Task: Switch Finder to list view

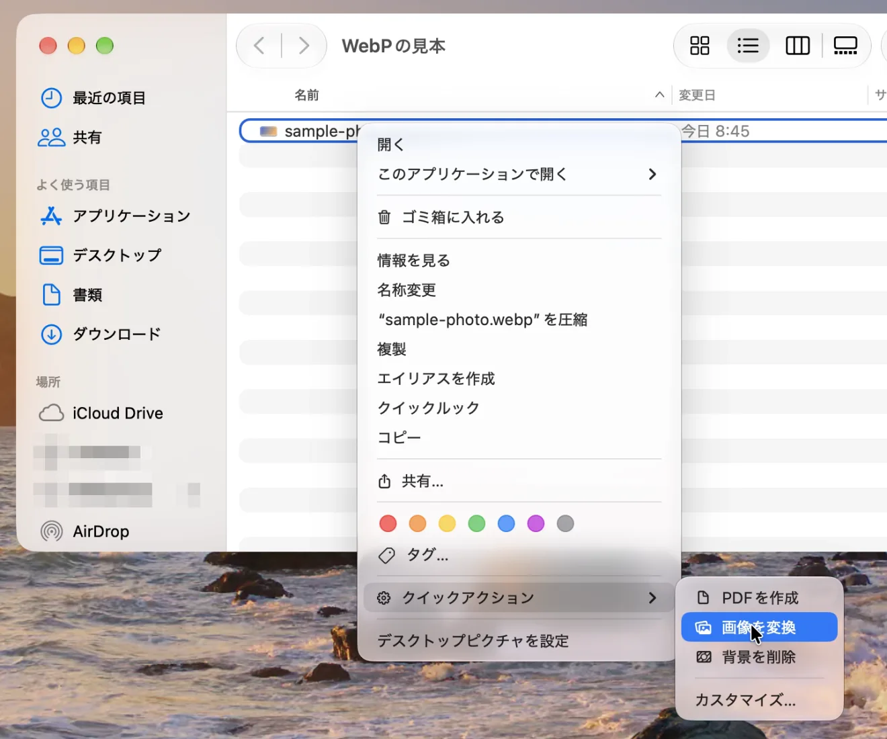Action: [748, 46]
